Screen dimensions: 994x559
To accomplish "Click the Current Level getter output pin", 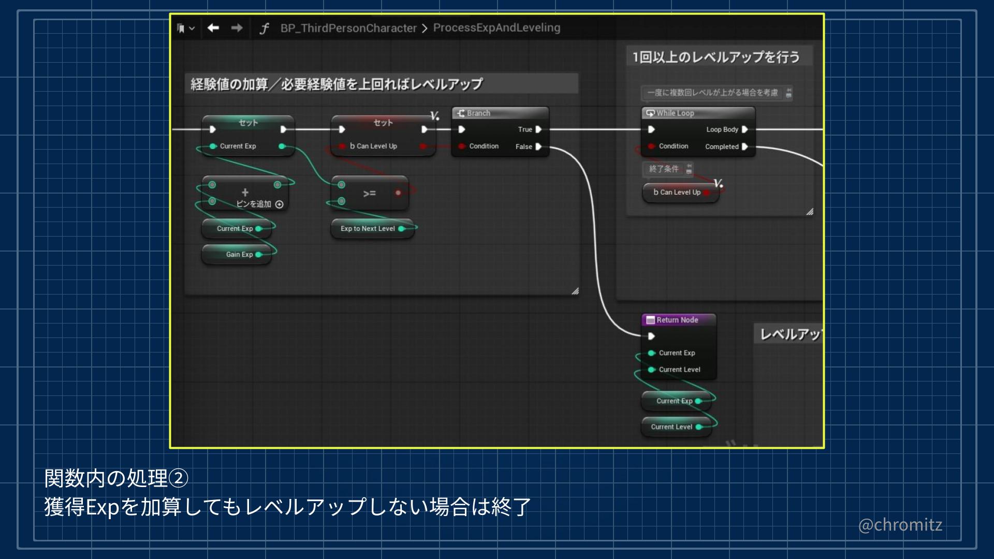I will click(698, 427).
